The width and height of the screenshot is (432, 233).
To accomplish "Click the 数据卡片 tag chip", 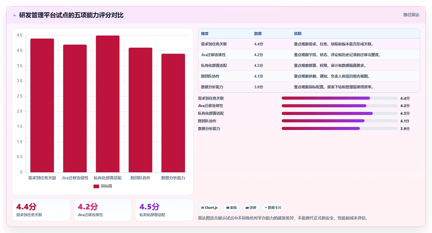I will tap(273, 208).
